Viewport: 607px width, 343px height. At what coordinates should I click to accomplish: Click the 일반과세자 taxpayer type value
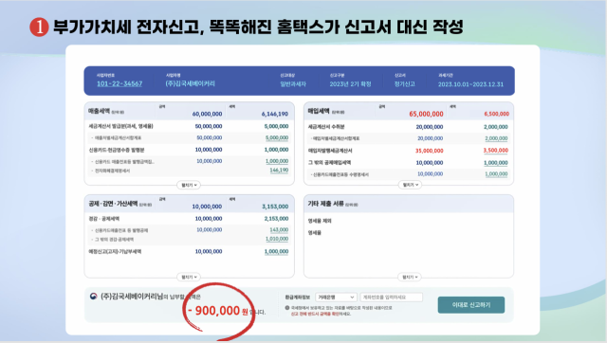click(293, 84)
